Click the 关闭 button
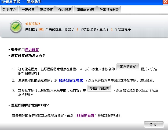 coord(154,125)
